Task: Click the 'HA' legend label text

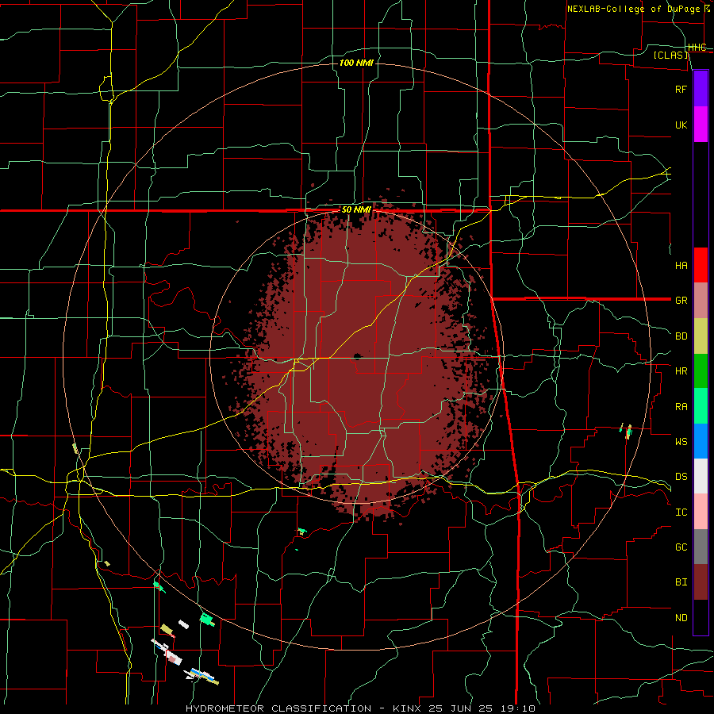Action: [x=681, y=265]
